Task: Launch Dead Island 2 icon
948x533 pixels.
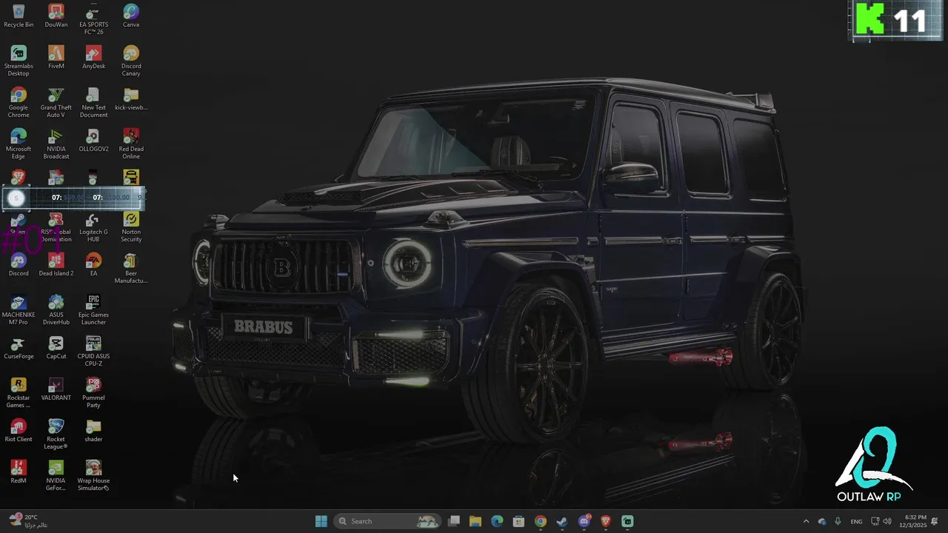Action: (56, 265)
